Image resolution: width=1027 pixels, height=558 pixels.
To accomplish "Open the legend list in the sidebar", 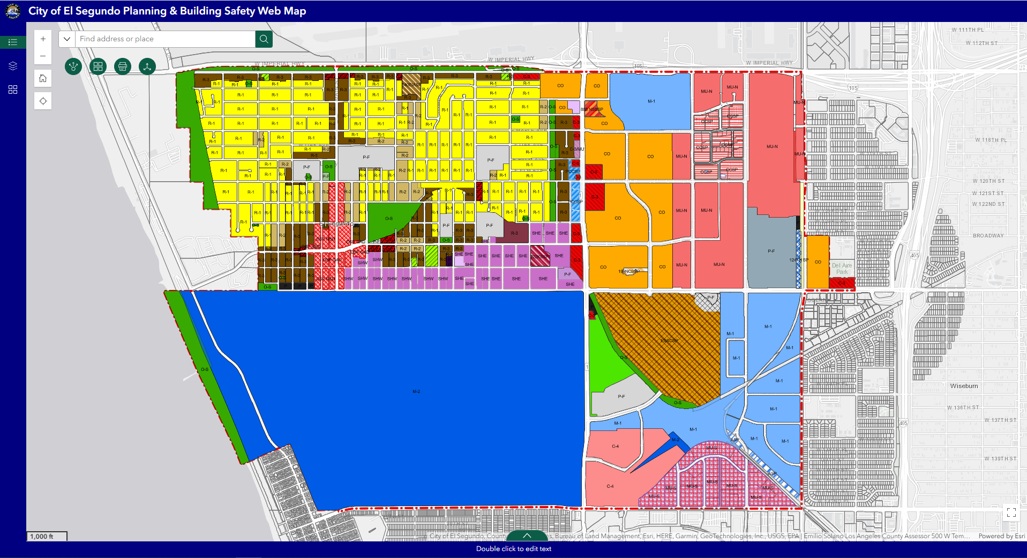I will click(x=13, y=42).
